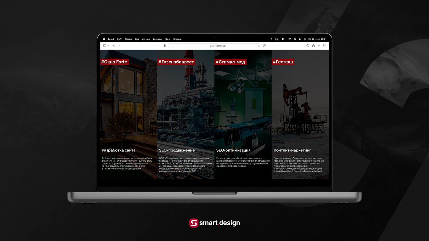Click the Окна Forte description paragraph
The height and width of the screenshot is (241, 429).
127,163
